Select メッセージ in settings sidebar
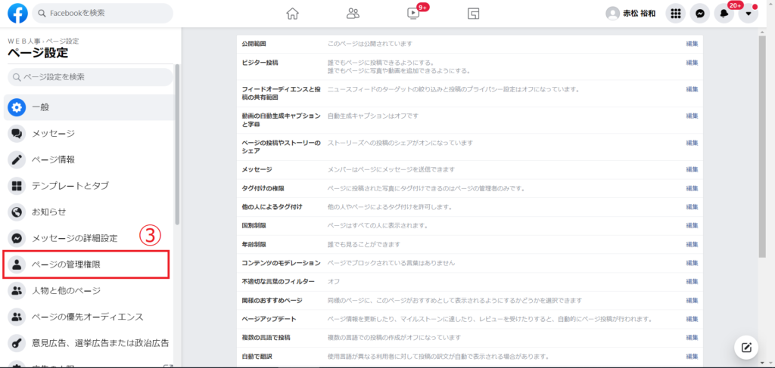Image resolution: width=775 pixels, height=368 pixels. (x=53, y=134)
